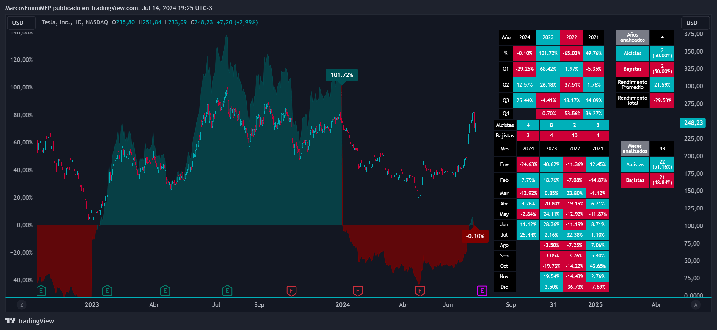Click the leftmost green earnings marker before 2023
This screenshot has width=717, height=330.
pos(41,290)
